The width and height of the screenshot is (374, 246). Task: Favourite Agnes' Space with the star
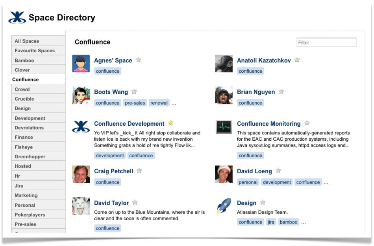[x=138, y=60]
